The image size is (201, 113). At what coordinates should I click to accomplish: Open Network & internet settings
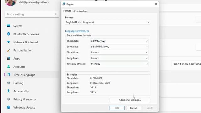pos(32,42)
